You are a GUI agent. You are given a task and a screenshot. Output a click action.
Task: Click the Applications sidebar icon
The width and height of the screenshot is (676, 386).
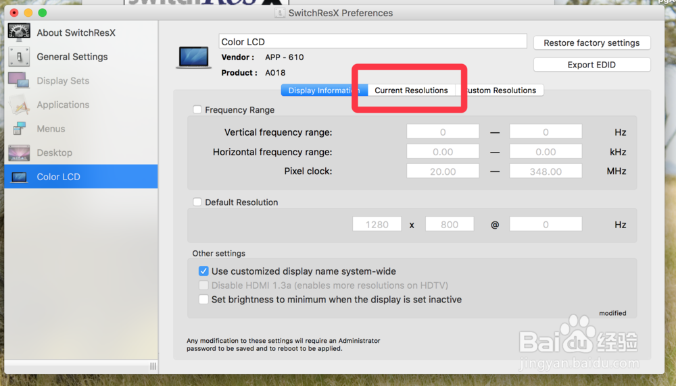click(19, 105)
